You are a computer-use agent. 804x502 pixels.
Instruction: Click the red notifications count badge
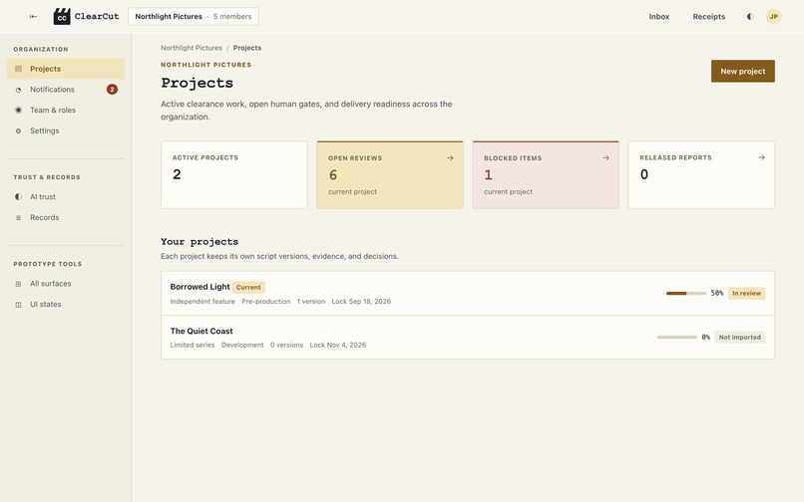click(x=112, y=89)
